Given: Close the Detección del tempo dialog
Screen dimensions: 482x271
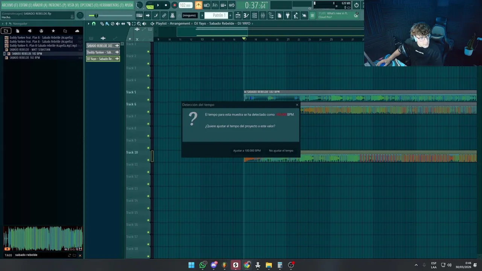Looking at the screenshot, I should click(x=297, y=105).
